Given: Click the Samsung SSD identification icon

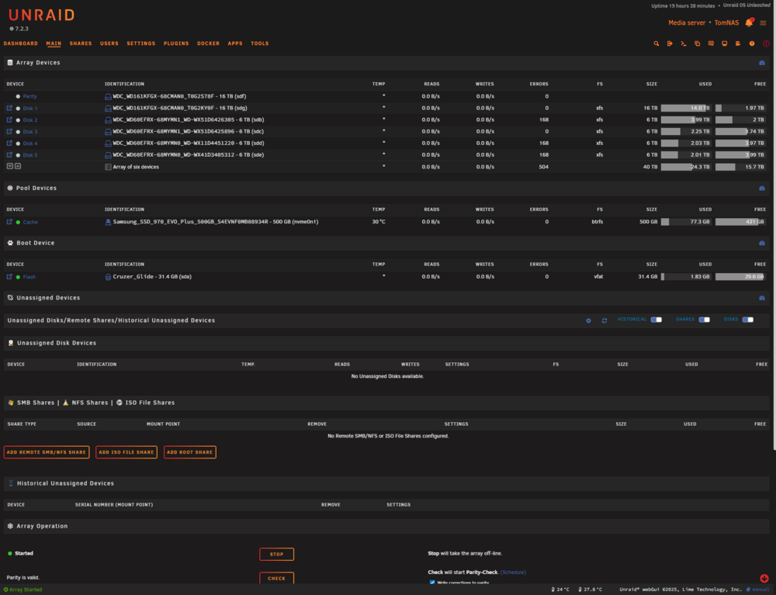Looking at the screenshot, I should [108, 222].
